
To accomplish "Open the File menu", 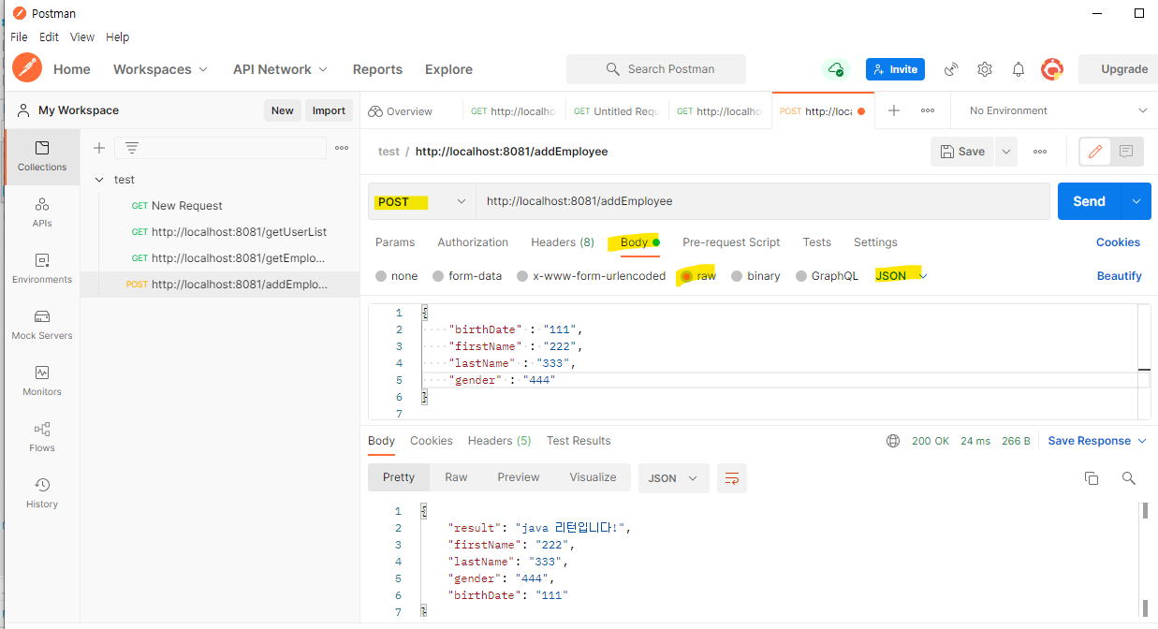I will coord(19,37).
